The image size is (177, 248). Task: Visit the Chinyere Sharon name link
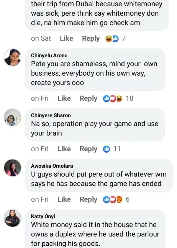tap(51, 115)
